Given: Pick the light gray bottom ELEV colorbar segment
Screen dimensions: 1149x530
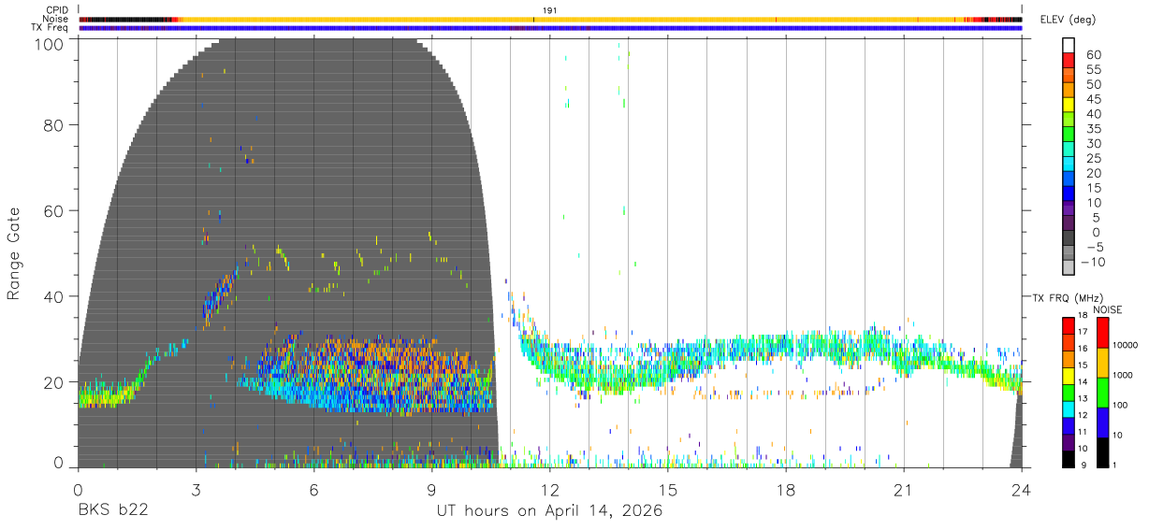Looking at the screenshot, I should coord(1069,267).
